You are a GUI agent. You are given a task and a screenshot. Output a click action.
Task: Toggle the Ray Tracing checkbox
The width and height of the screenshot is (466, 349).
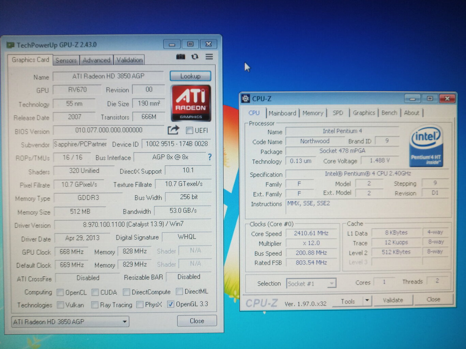(95, 305)
